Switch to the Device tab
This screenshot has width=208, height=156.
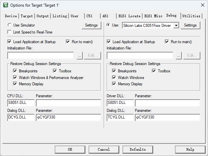(11, 16)
